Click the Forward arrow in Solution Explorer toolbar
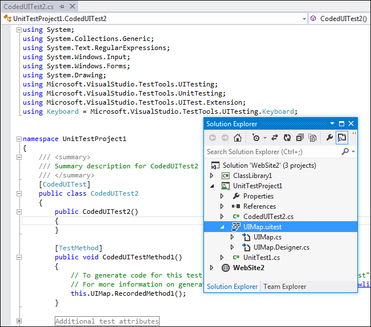 225,138
